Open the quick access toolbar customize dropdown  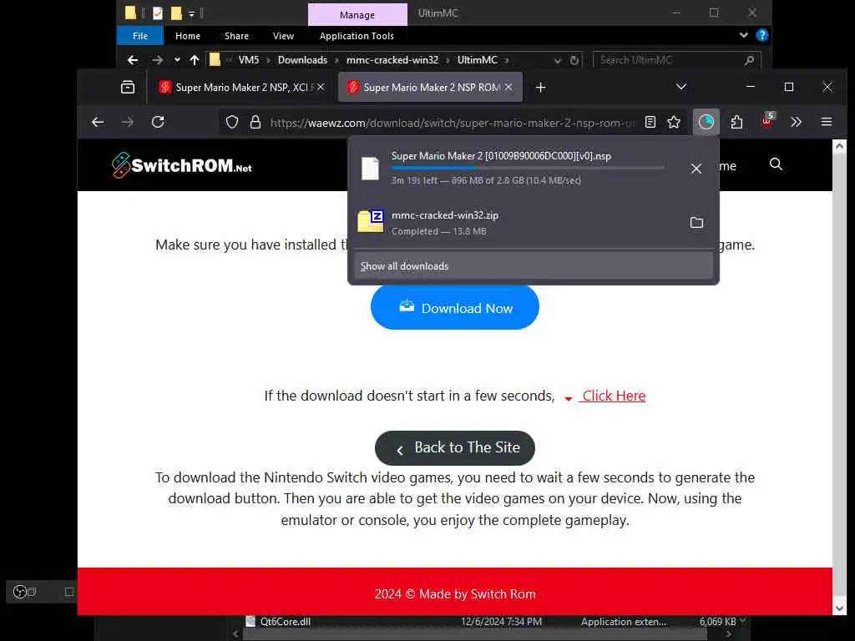coord(191,13)
